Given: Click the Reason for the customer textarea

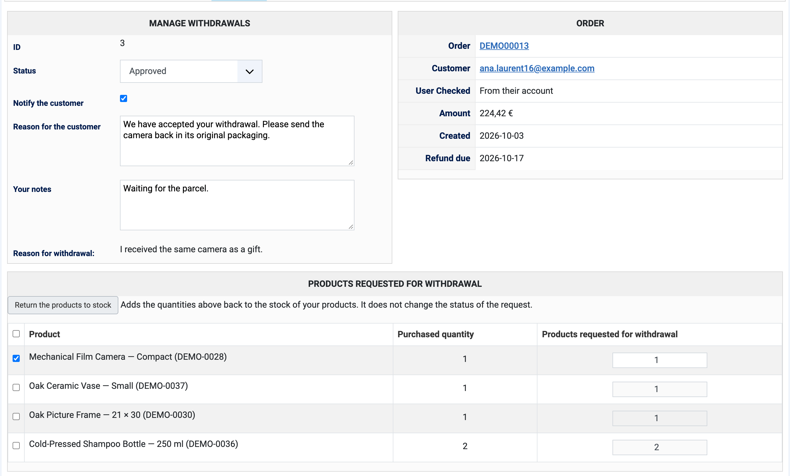Looking at the screenshot, I should tap(237, 141).
